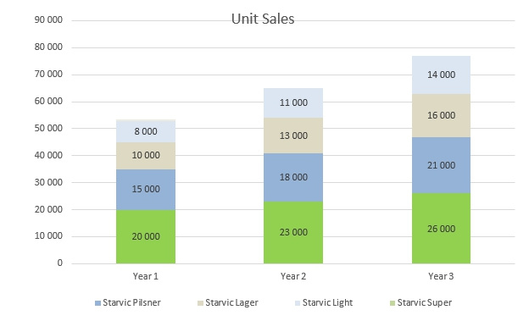The image size is (529, 321).
Task: Click the Starvic Super legend color swatch
Action: (x=393, y=303)
